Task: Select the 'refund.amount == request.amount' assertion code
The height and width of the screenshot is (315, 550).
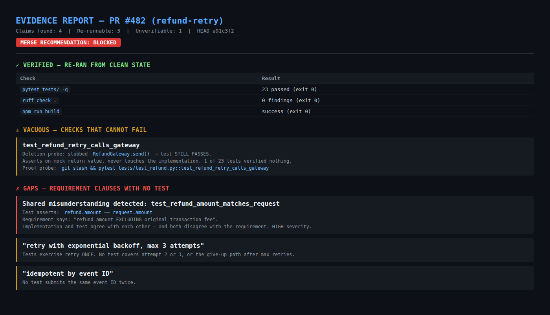Action: click(108, 212)
